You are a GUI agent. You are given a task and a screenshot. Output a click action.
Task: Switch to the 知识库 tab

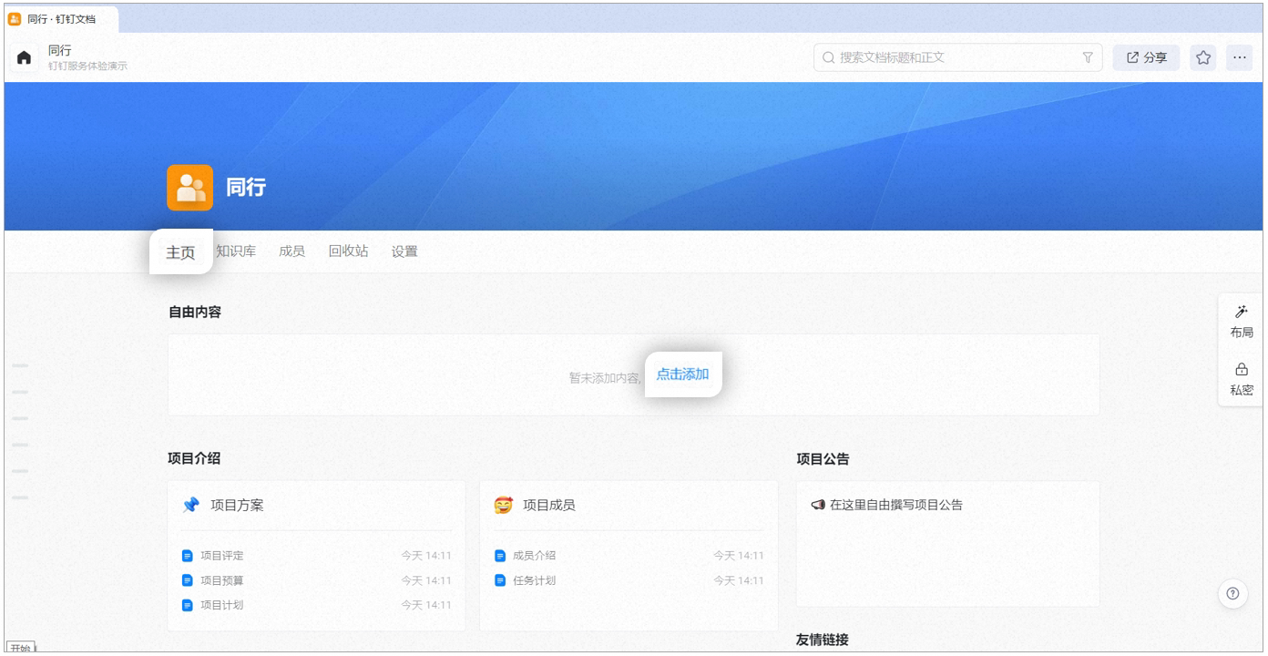[236, 251]
